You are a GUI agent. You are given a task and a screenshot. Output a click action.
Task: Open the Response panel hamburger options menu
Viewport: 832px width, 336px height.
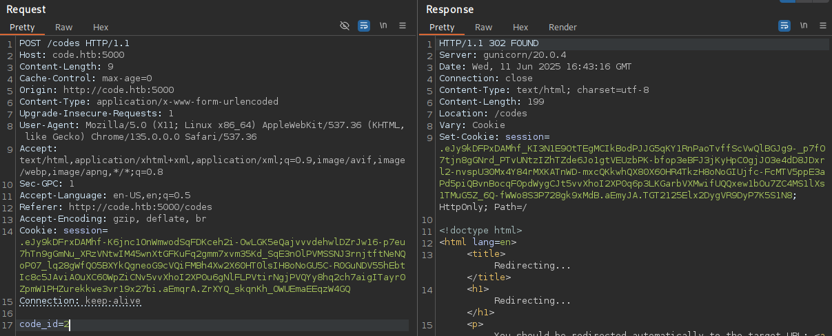coord(823,26)
